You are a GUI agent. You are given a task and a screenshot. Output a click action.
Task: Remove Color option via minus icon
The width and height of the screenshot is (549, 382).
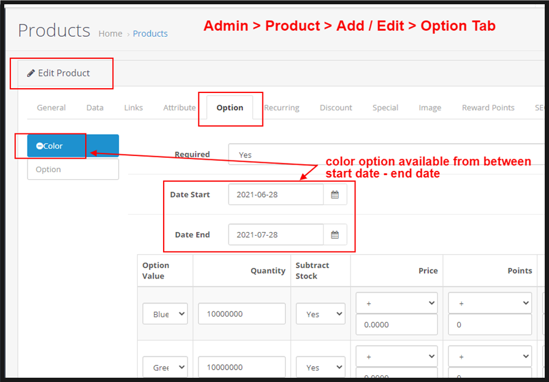(x=40, y=146)
